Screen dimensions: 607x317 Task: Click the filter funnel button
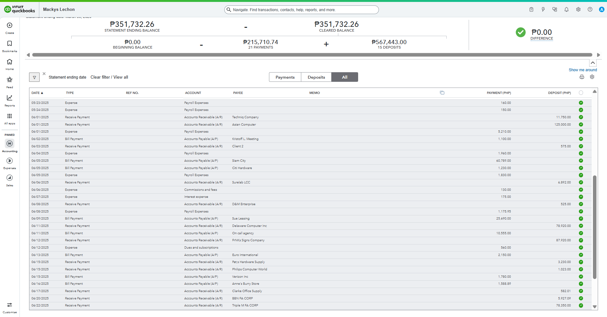pos(35,77)
